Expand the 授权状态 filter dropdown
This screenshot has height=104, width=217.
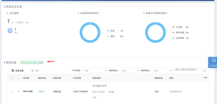pyautogui.click(x=130, y=71)
